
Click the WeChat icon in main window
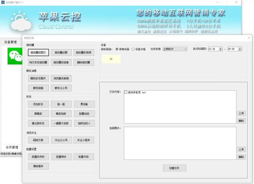coord(15,56)
